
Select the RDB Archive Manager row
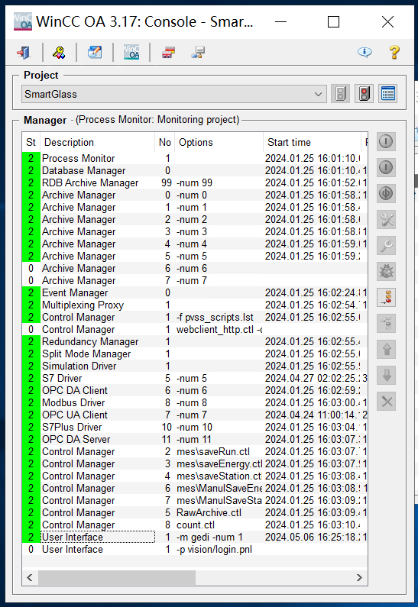(194, 182)
